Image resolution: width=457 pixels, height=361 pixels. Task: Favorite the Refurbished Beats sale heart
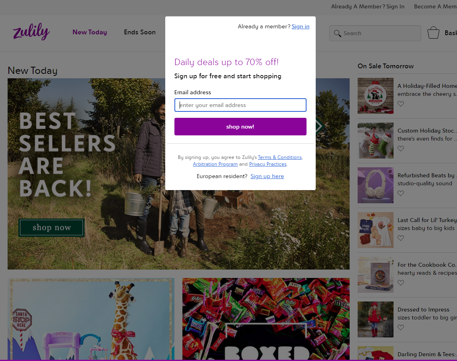coord(401,193)
